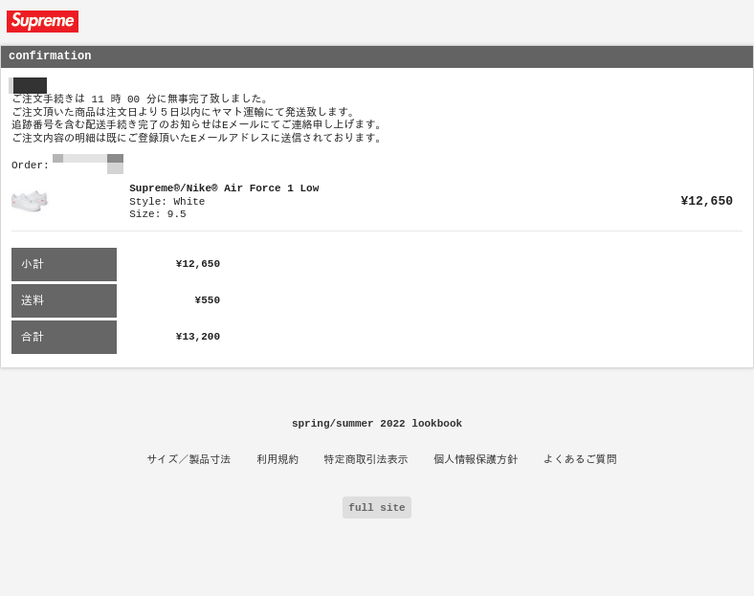Click the confirmation header bar
Image resolution: width=754 pixels, height=596 pixels.
click(377, 56)
